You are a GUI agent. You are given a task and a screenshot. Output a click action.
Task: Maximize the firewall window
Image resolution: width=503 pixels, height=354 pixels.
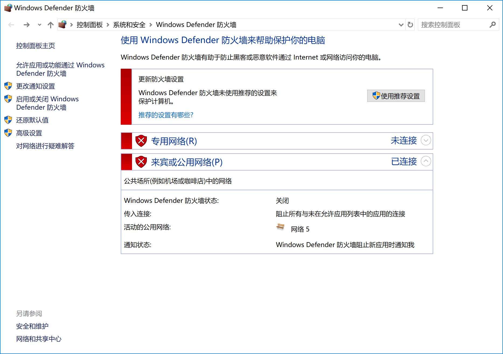[465, 8]
